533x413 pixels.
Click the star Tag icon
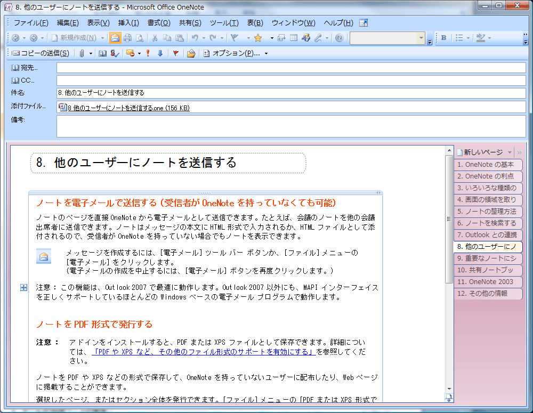(258, 38)
